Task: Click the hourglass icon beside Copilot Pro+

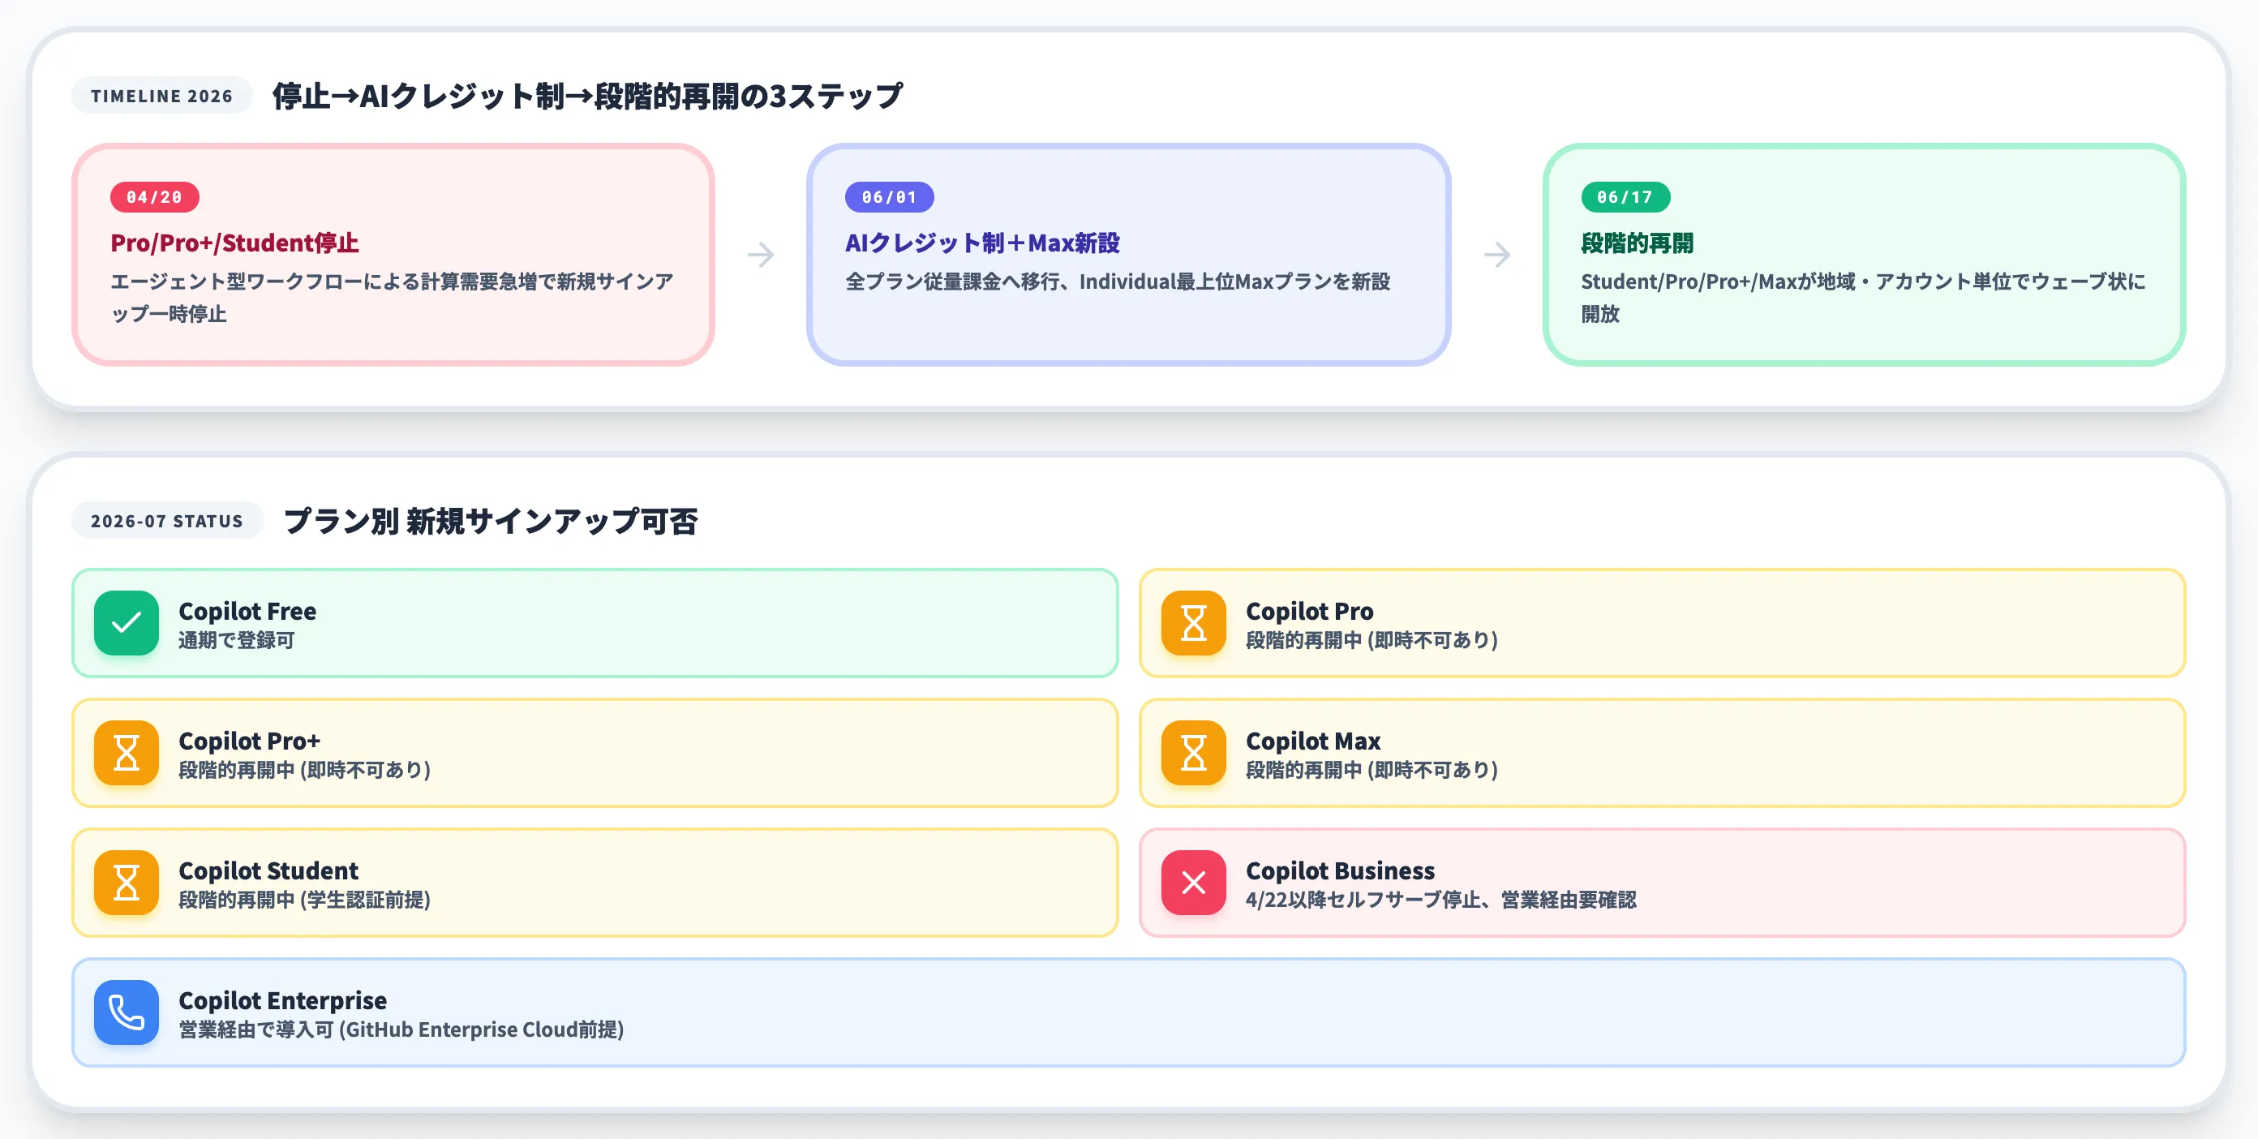Action: tap(127, 753)
